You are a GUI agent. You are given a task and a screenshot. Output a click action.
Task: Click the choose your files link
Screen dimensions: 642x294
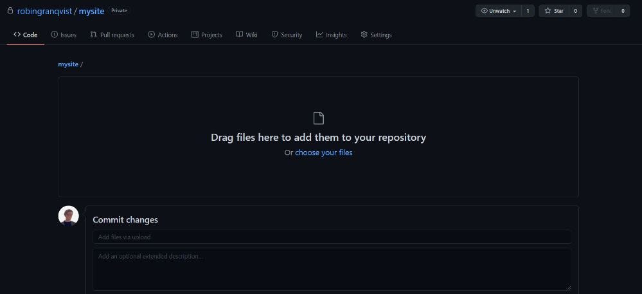coord(323,152)
